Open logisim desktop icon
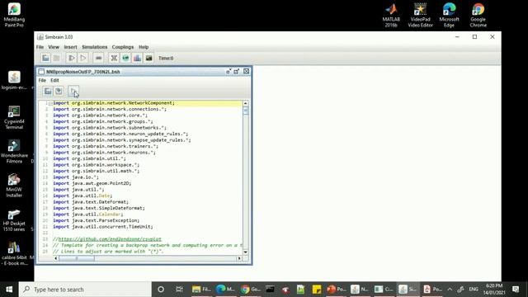Viewport: 528px width, 297px height. (x=14, y=81)
